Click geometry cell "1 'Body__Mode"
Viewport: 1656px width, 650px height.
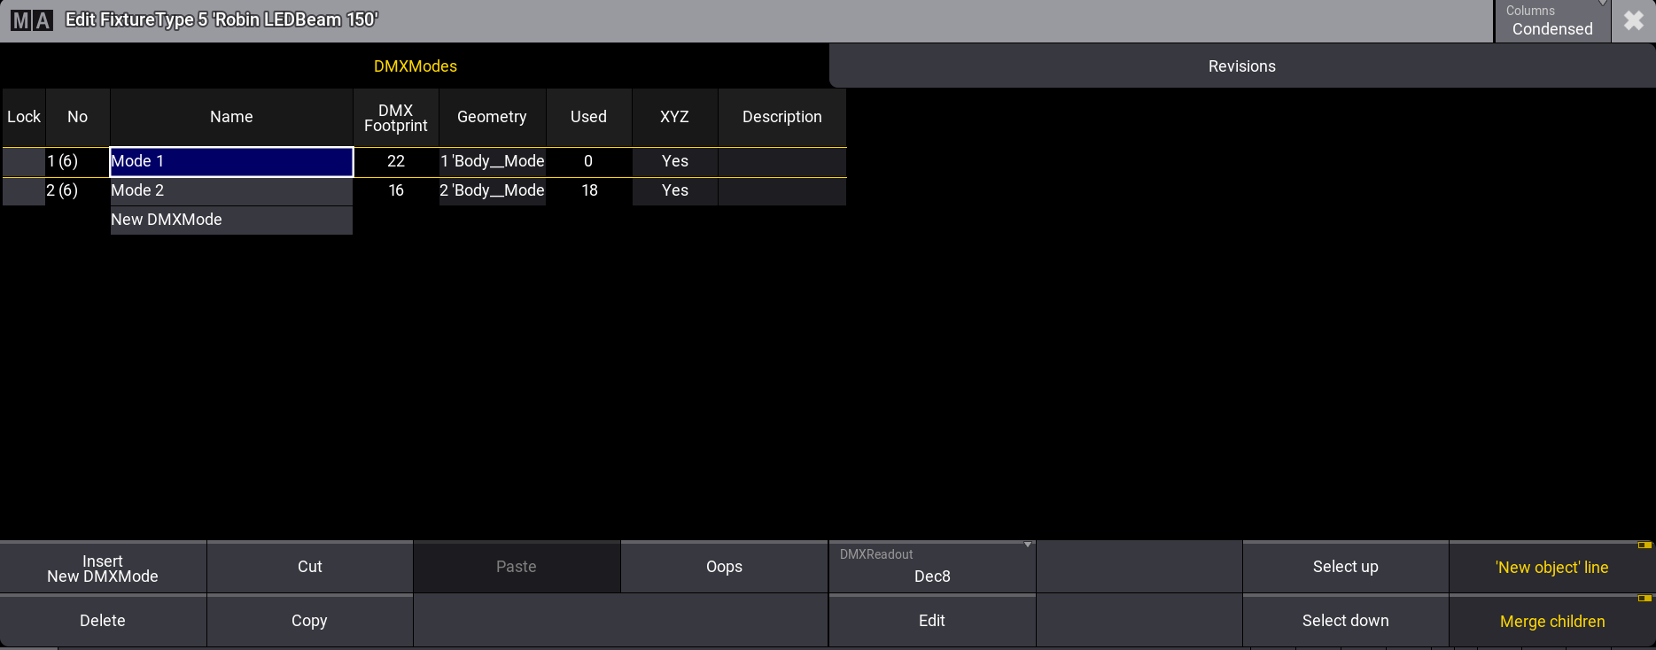point(493,161)
